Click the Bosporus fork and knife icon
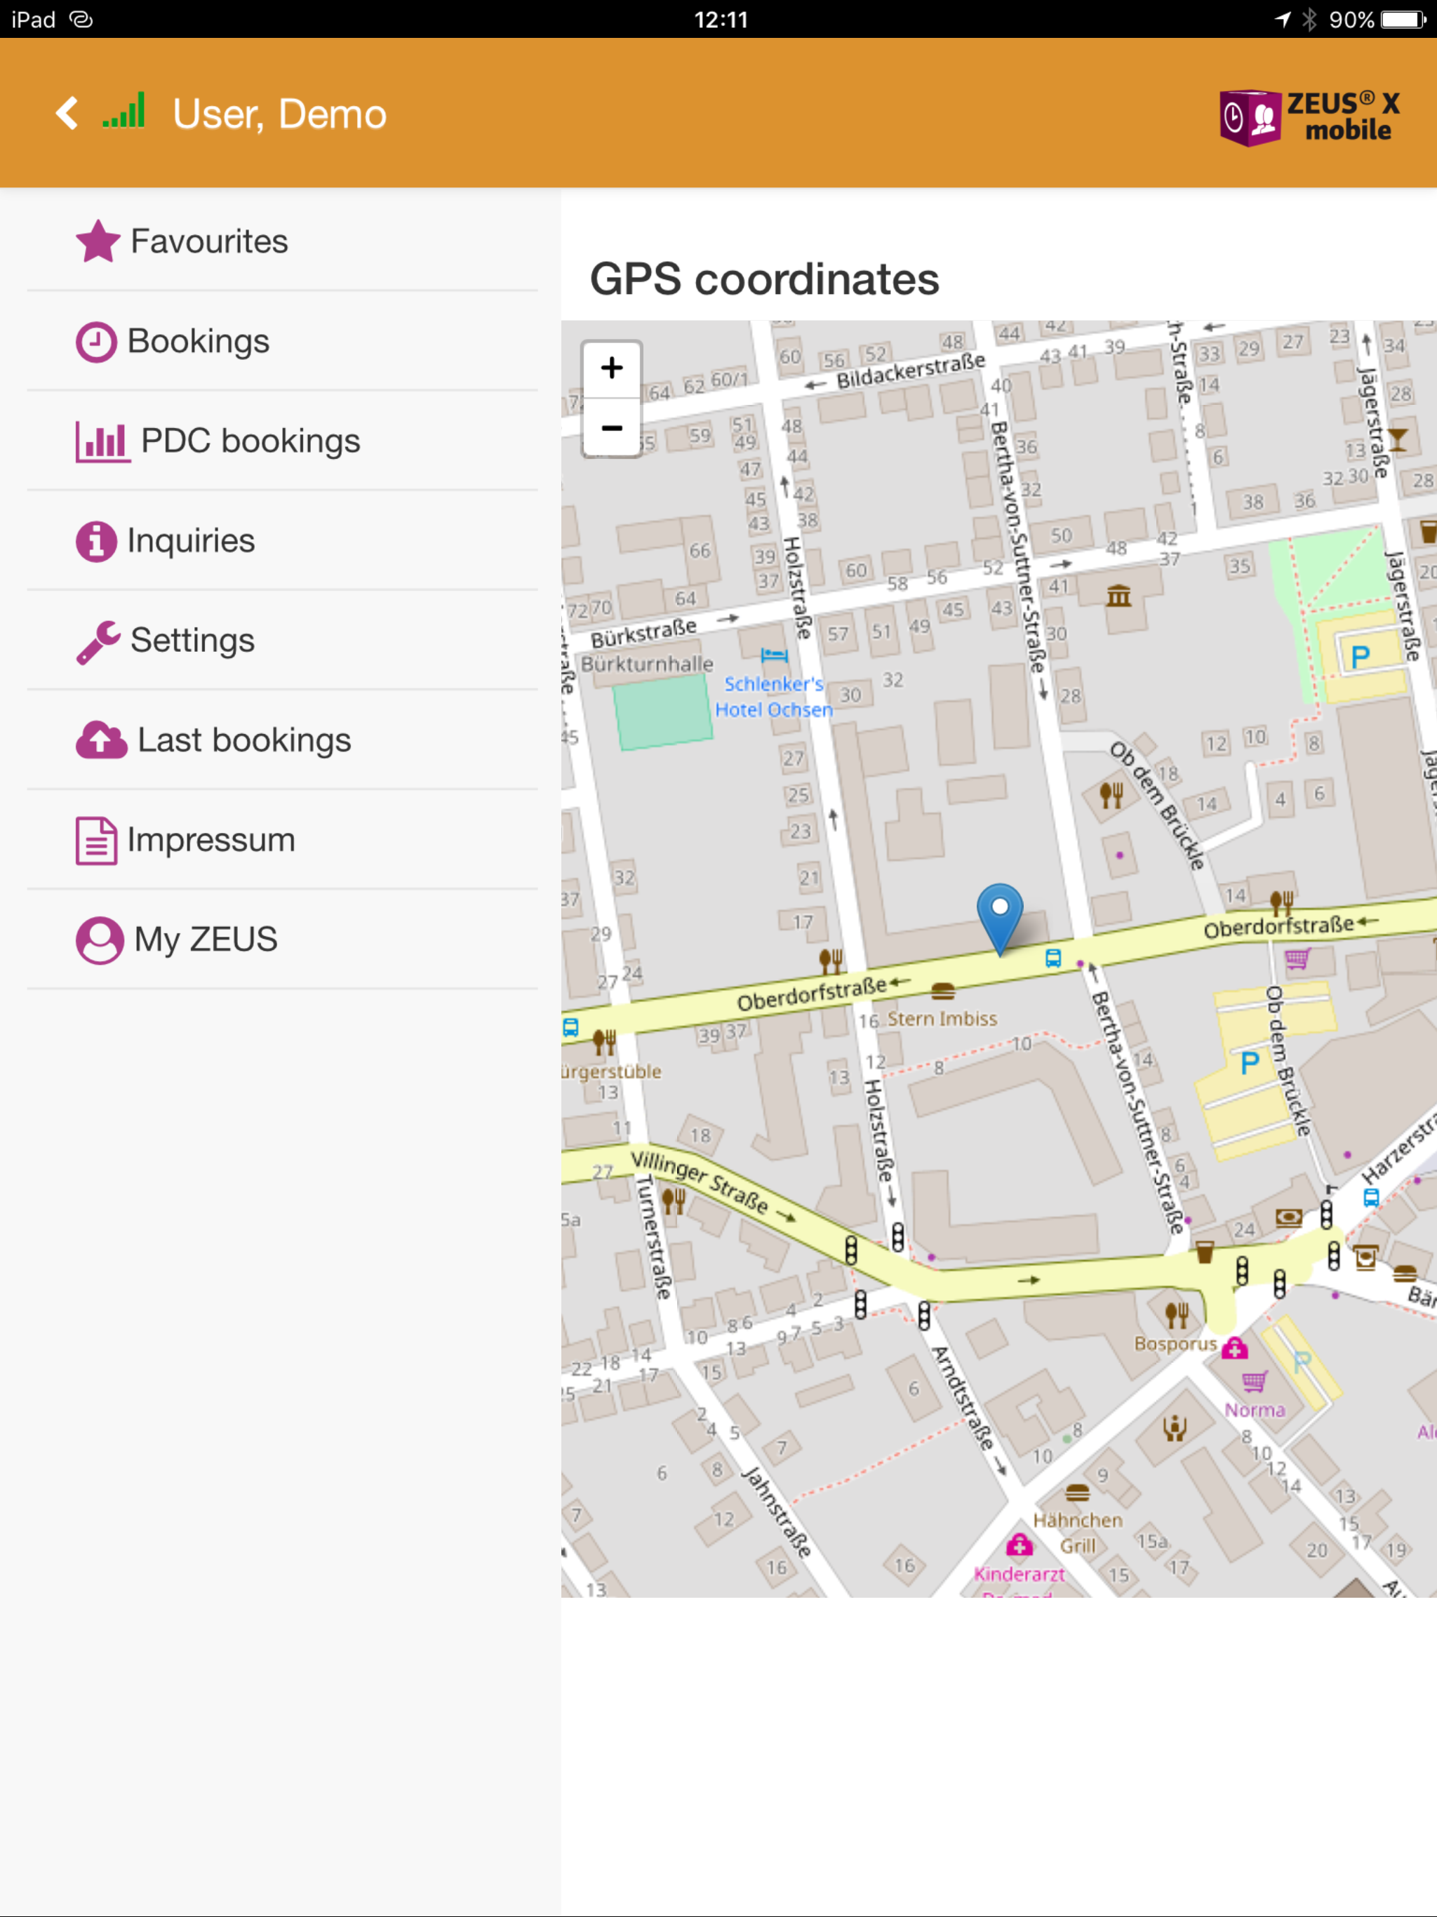The height and width of the screenshot is (1917, 1437). coord(1177,1315)
